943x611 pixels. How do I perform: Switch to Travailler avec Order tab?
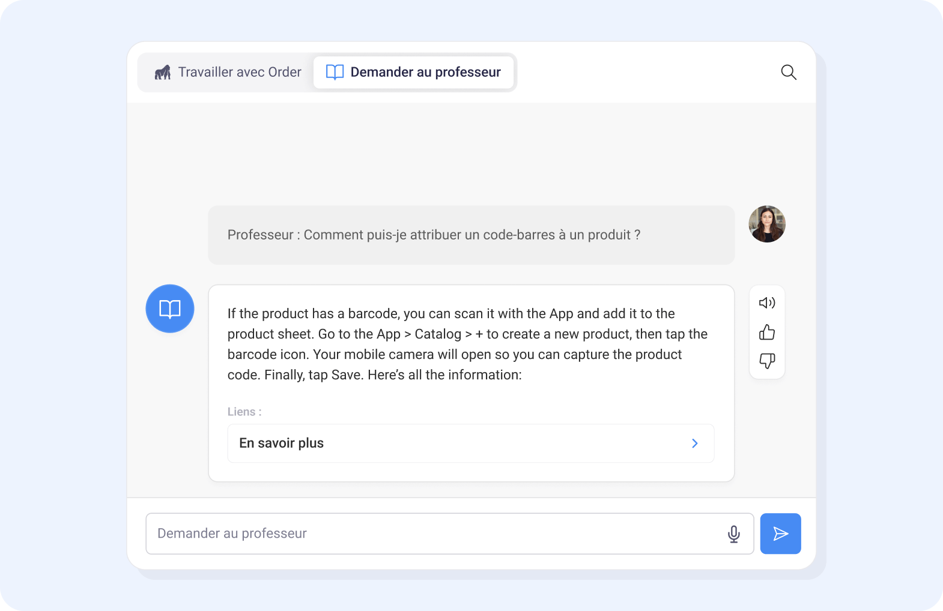coord(228,72)
